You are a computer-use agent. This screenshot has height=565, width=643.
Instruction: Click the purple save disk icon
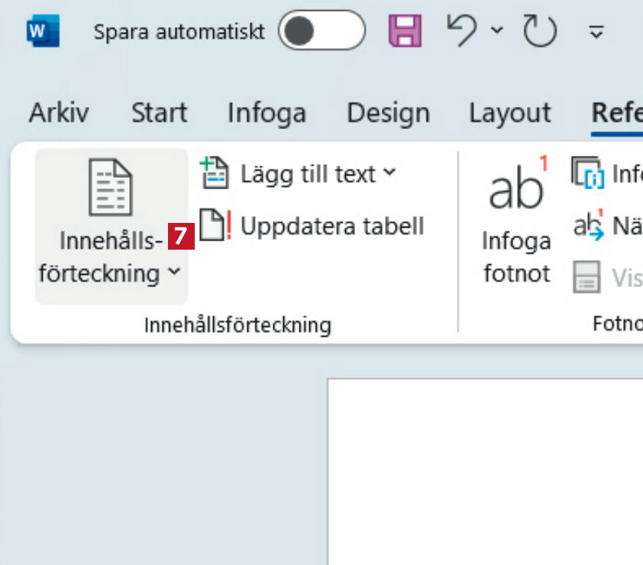point(406,31)
